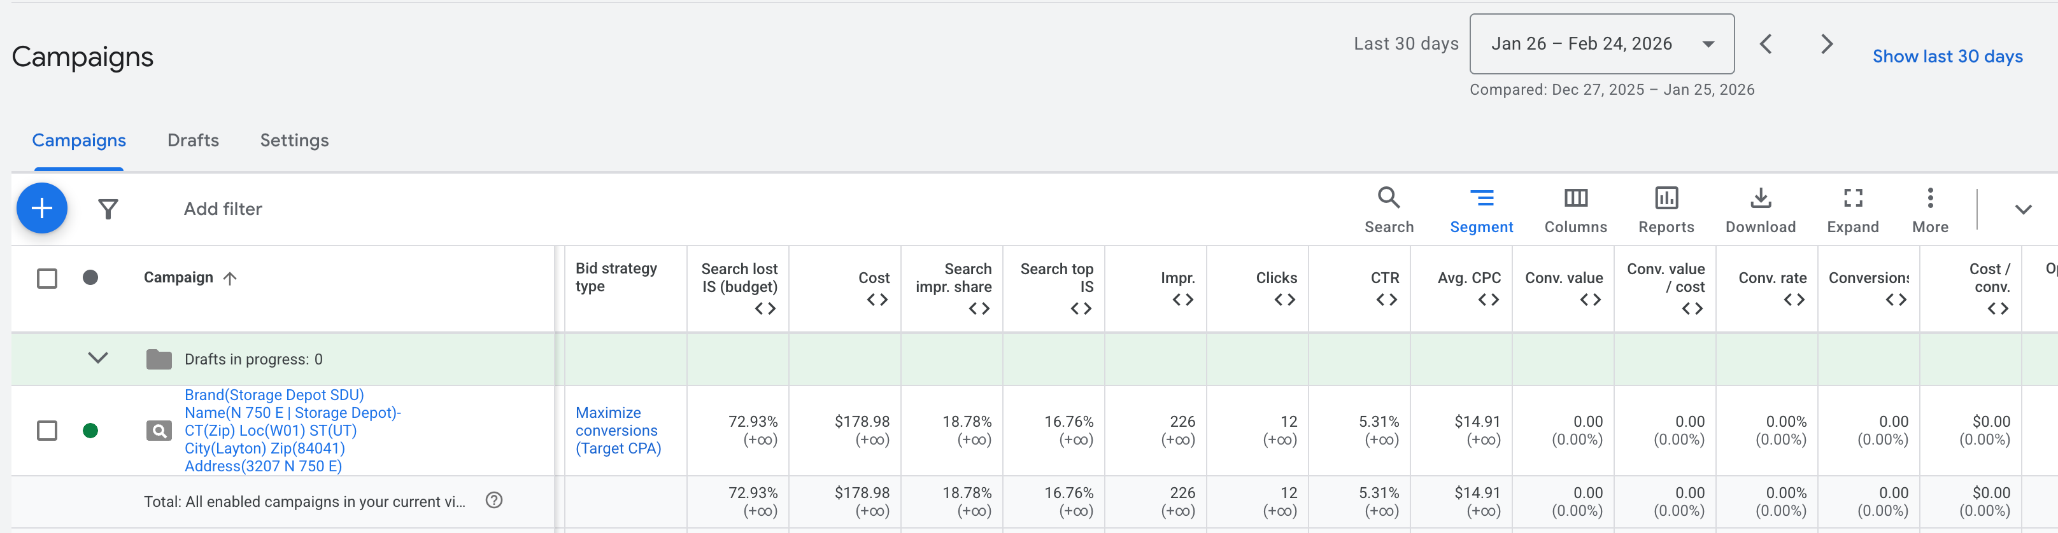This screenshot has height=533, width=2058.
Task: Open the date range dropdown
Action: 1601,44
